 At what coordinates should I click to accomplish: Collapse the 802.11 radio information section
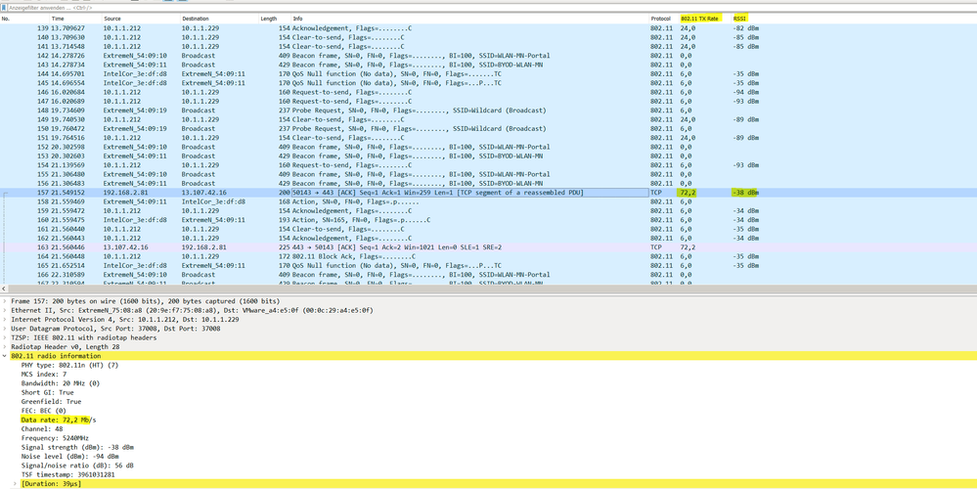pos(5,356)
